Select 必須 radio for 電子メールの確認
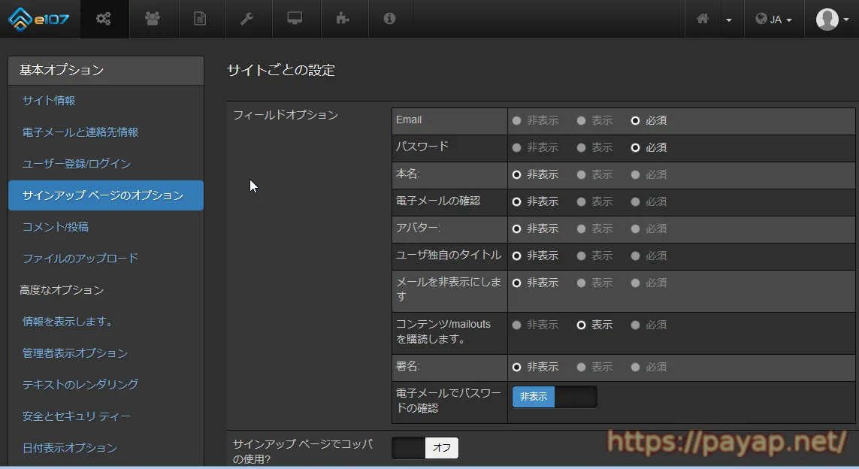Viewport: 859px width, 469px height. (x=636, y=201)
